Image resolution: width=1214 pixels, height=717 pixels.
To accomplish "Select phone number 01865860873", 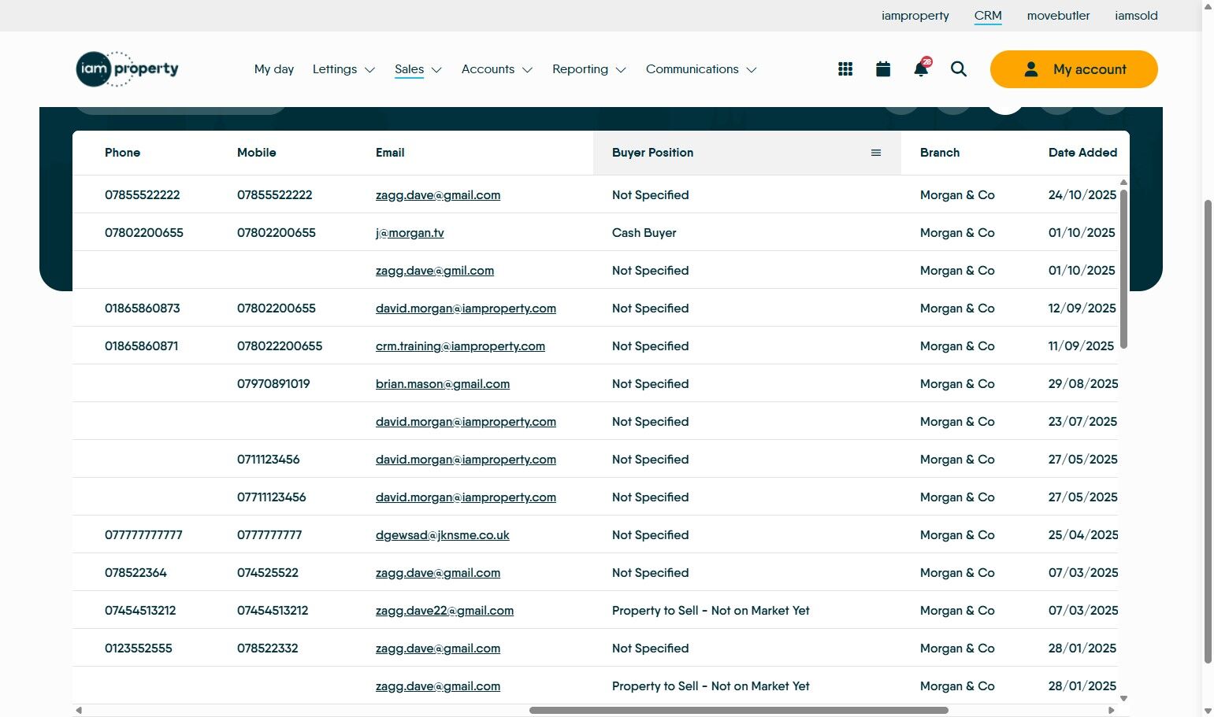I will [x=143, y=309].
